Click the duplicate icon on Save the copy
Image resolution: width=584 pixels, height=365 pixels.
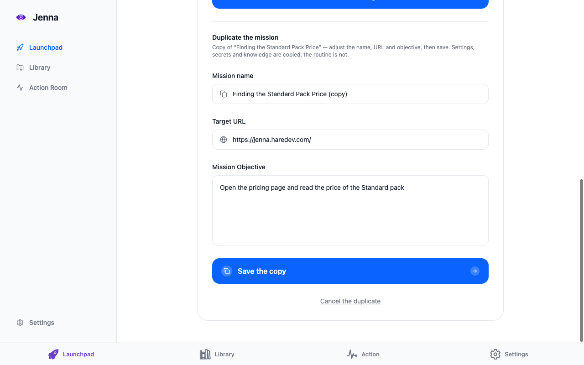[227, 271]
